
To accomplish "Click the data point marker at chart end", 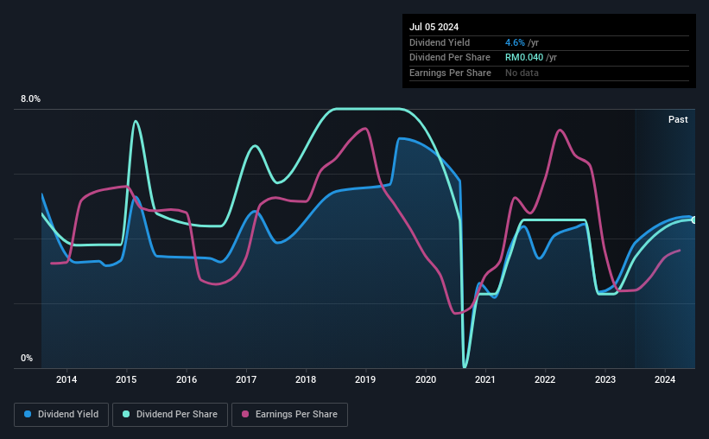I will pyautogui.click(x=694, y=220).
